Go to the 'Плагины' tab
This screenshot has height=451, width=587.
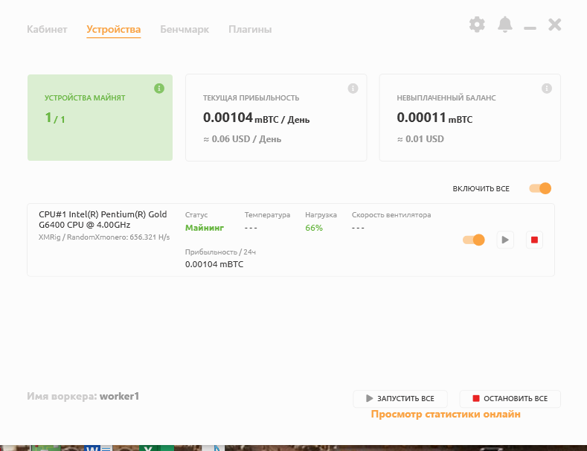(250, 29)
